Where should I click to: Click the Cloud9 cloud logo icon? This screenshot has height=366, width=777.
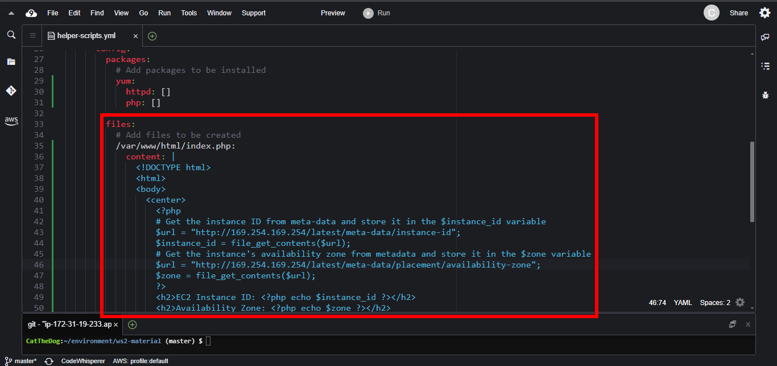coord(31,13)
